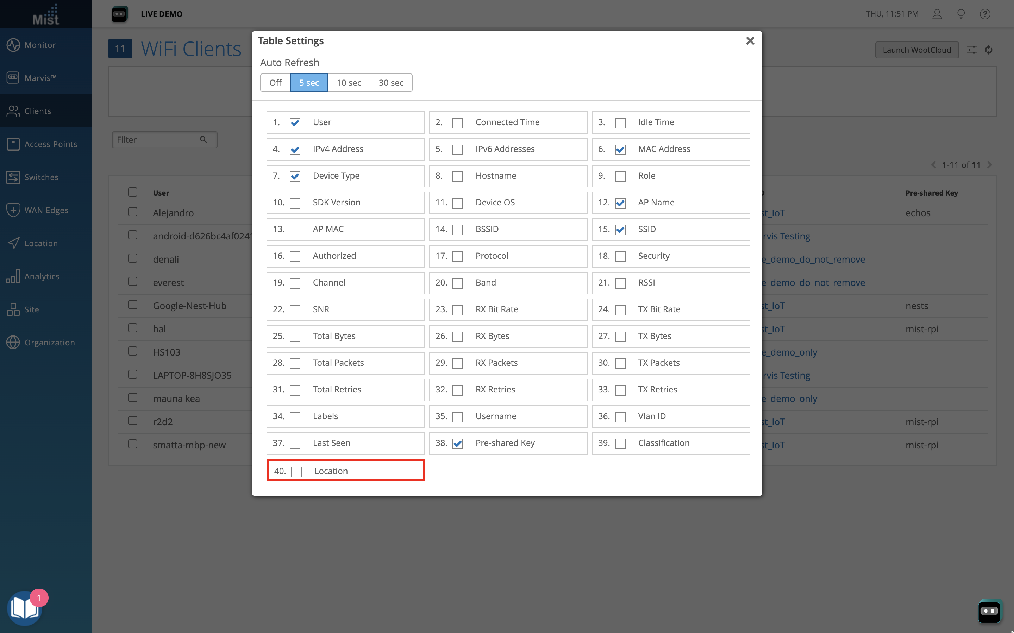The image size is (1014, 633).
Task: Uncheck the MAC Address column
Action: click(620, 149)
